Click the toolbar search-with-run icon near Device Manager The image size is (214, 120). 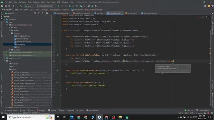96,6
